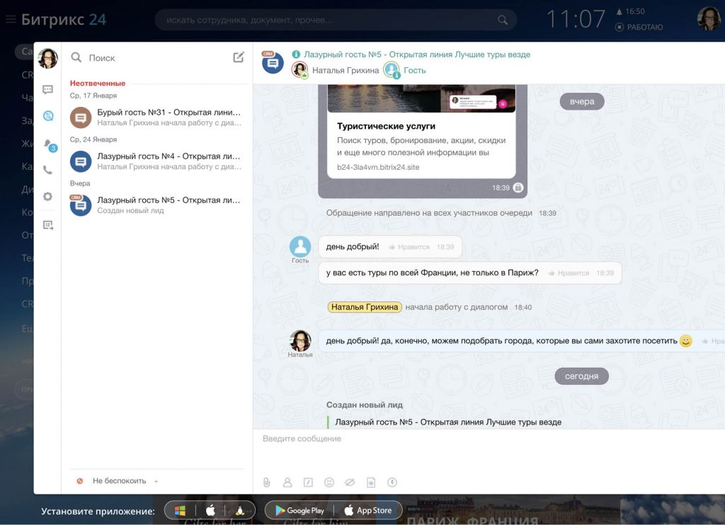This screenshot has height=525, width=725.
Task: Open the open lines icon in sidebar
Action: click(x=48, y=115)
